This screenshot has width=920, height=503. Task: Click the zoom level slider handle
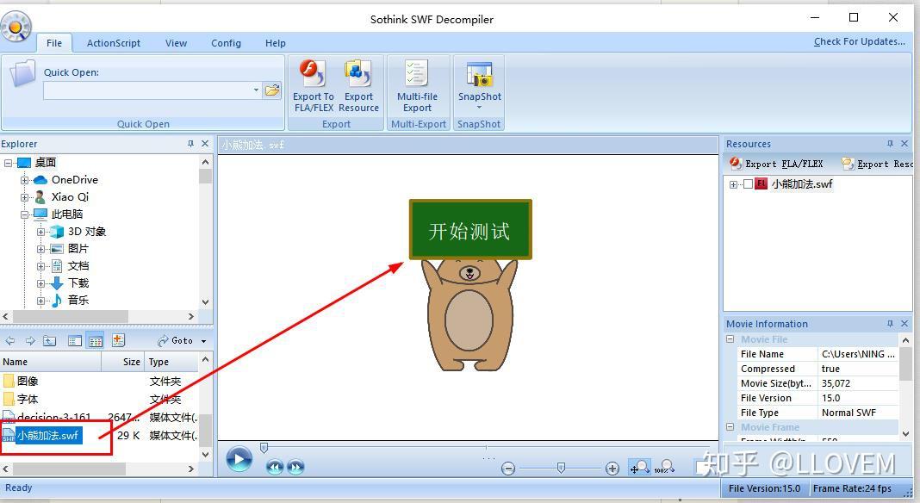point(561,468)
